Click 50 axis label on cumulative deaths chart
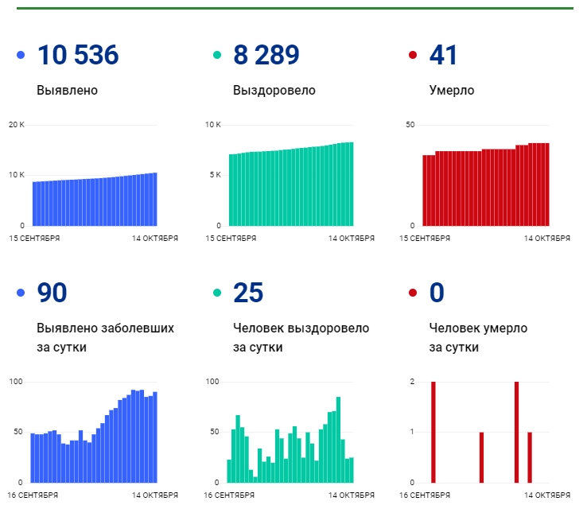The width and height of the screenshot is (587, 509). (410, 125)
